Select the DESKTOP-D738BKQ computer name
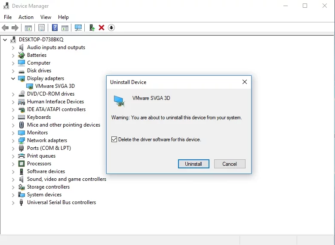The image size is (335, 245). coord(41,40)
